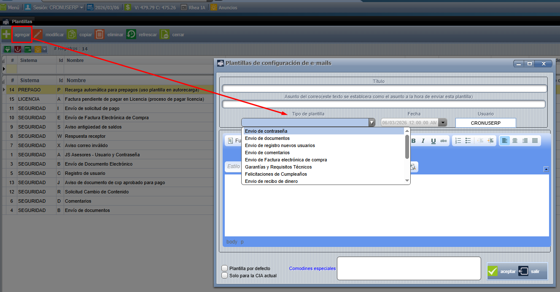
Task: Click the refrescar clock icon
Action: [x=131, y=35]
